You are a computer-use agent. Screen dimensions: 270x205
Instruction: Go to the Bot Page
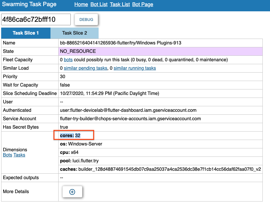142,4
